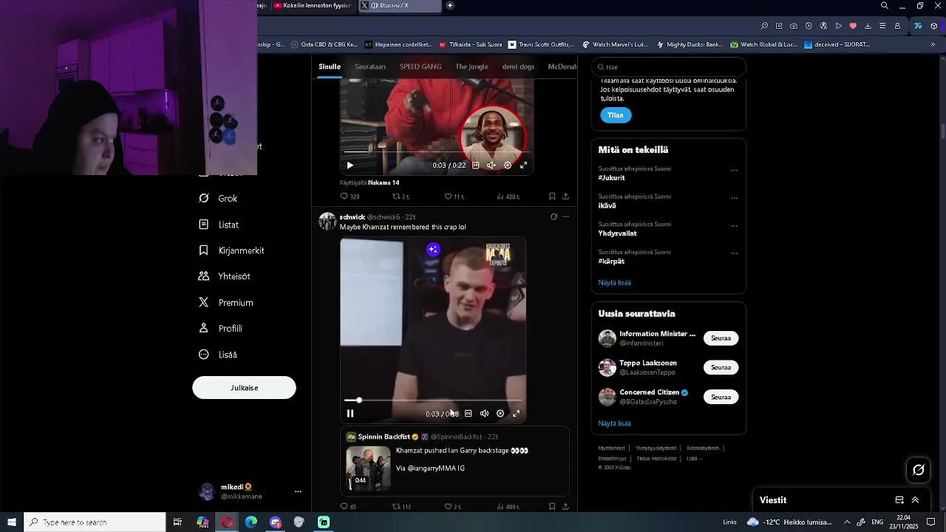The height and width of the screenshot is (532, 946).
Task: Open Kirjanmerkit bookmarks page
Action: tap(231, 250)
